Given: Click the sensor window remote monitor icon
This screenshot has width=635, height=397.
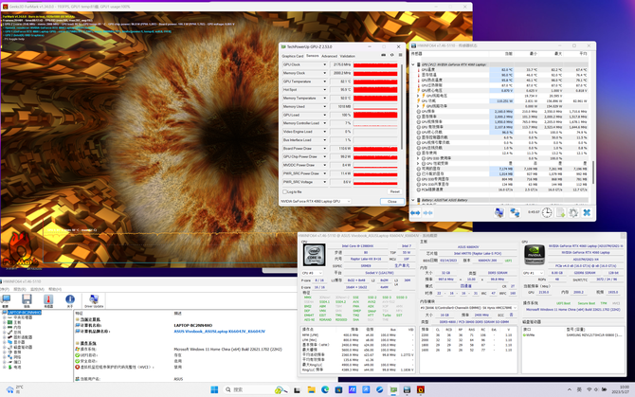Looking at the screenshot, I should [499, 212].
